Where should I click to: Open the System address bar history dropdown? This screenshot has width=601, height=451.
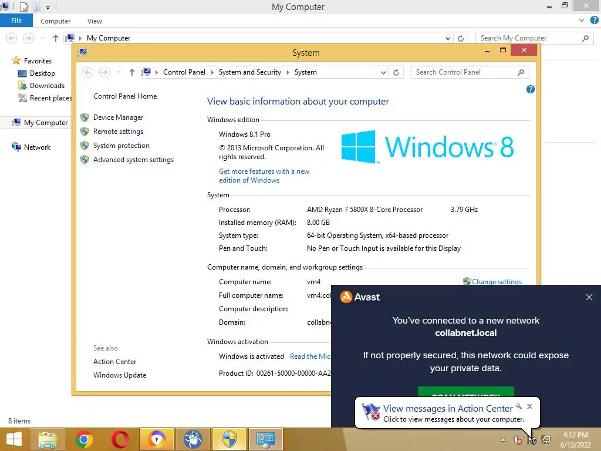(x=383, y=72)
